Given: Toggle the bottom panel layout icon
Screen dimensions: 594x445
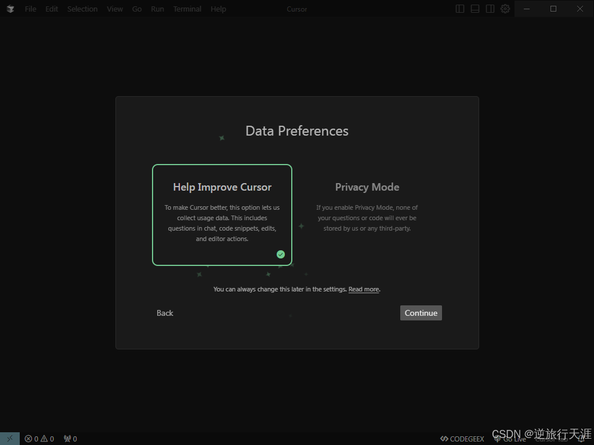Looking at the screenshot, I should point(475,9).
